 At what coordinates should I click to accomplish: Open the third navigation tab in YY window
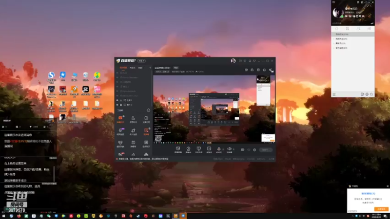[x=358, y=29]
